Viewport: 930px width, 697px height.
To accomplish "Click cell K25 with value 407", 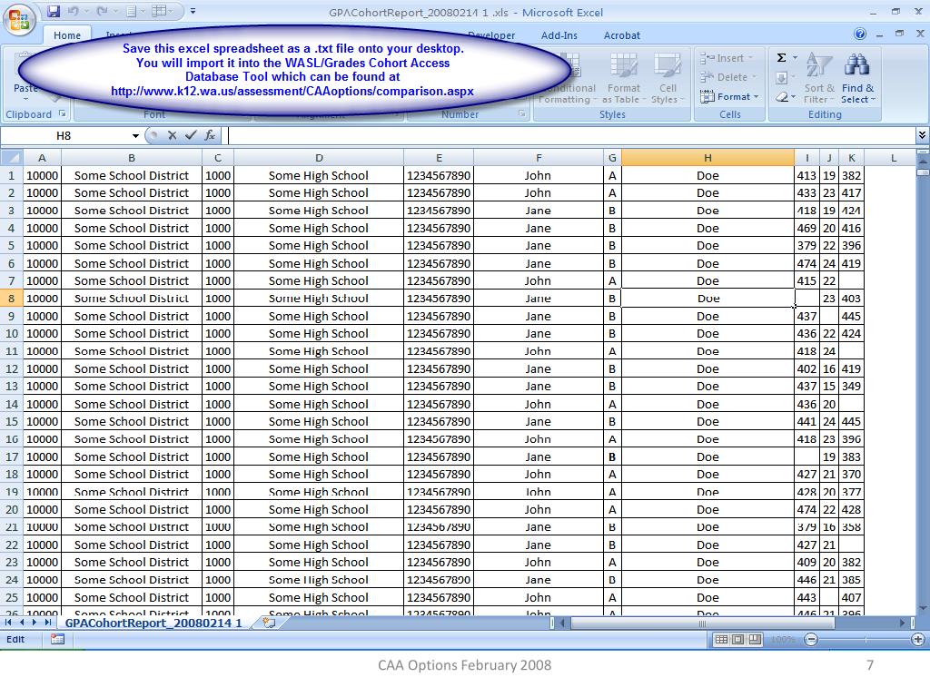I will (851, 597).
